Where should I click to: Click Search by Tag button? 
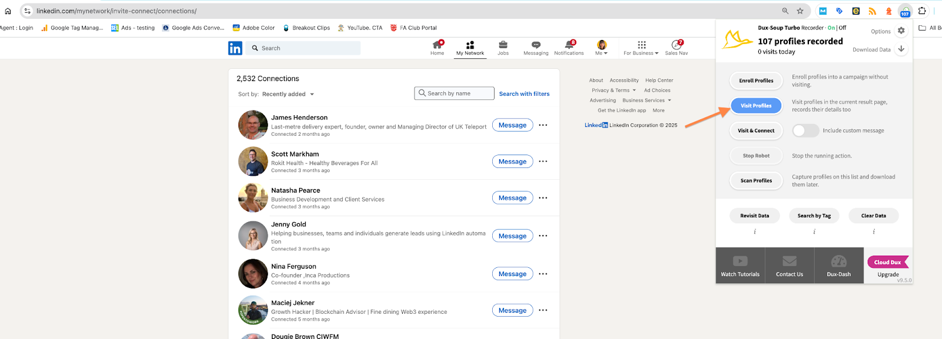click(x=814, y=216)
